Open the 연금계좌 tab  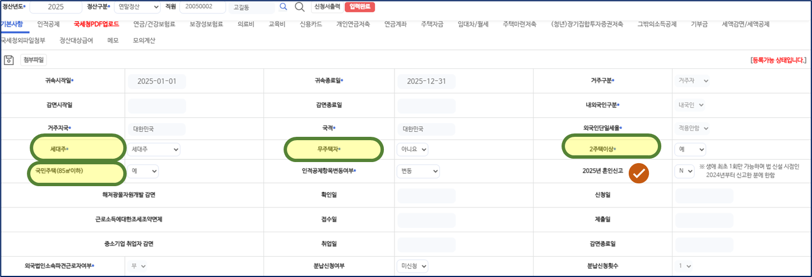[396, 24]
